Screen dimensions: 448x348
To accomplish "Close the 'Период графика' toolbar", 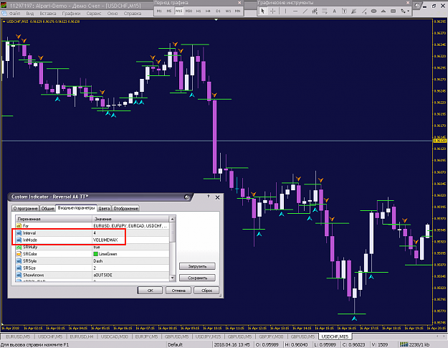I will pos(239,3).
